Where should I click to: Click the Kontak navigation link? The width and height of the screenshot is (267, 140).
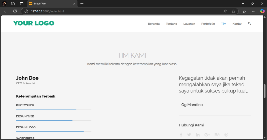(x=237, y=24)
